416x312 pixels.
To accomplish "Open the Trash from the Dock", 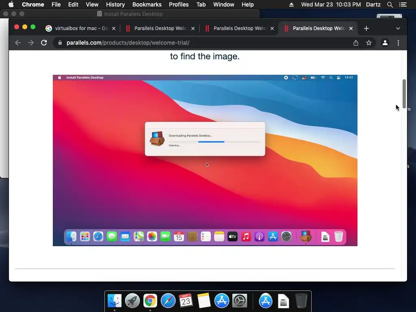I will coord(301,301).
